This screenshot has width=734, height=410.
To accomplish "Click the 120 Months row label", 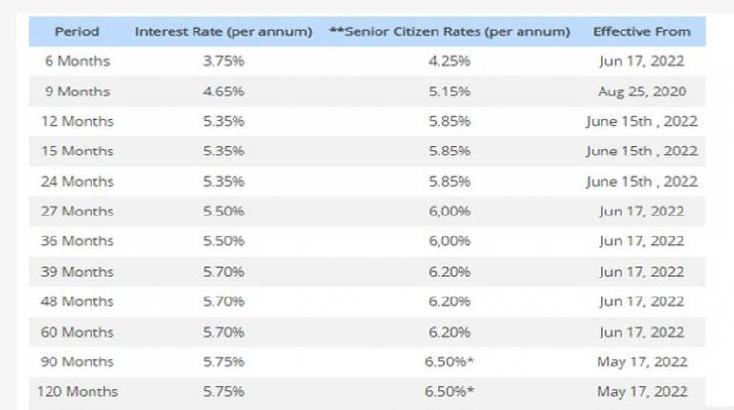I will [x=77, y=391].
